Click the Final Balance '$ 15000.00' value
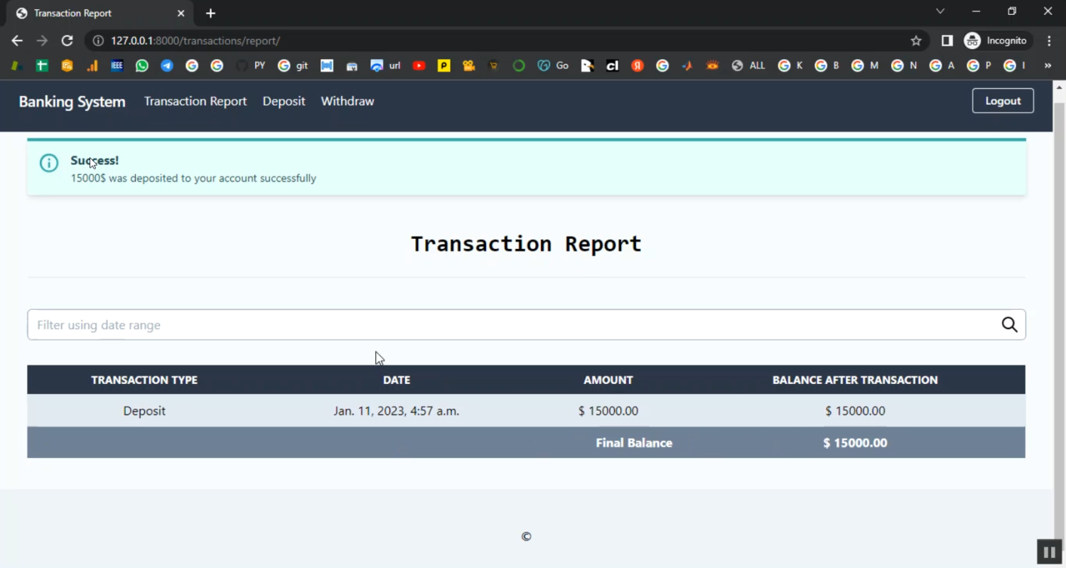The width and height of the screenshot is (1066, 568). pyautogui.click(x=855, y=443)
